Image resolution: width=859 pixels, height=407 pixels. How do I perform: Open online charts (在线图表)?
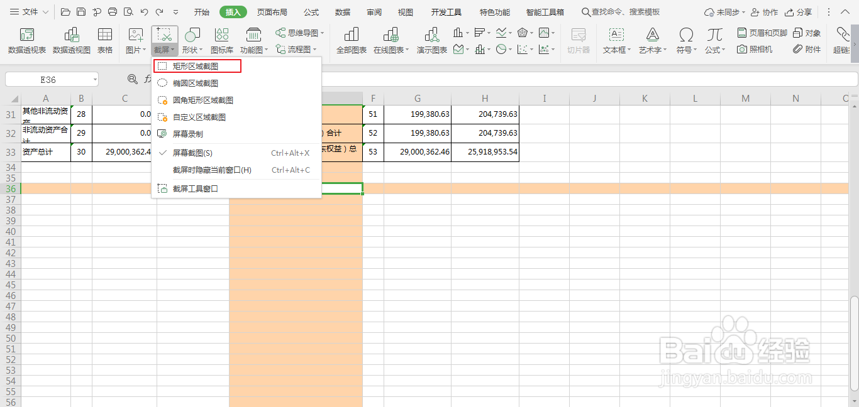[391, 40]
